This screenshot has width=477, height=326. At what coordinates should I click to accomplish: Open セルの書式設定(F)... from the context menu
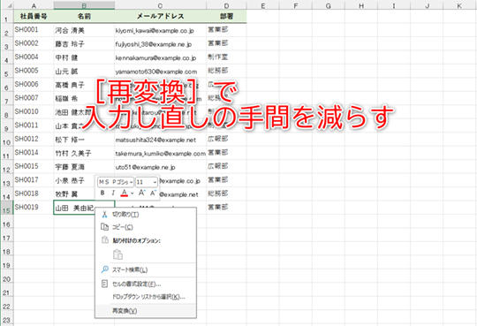(x=146, y=284)
